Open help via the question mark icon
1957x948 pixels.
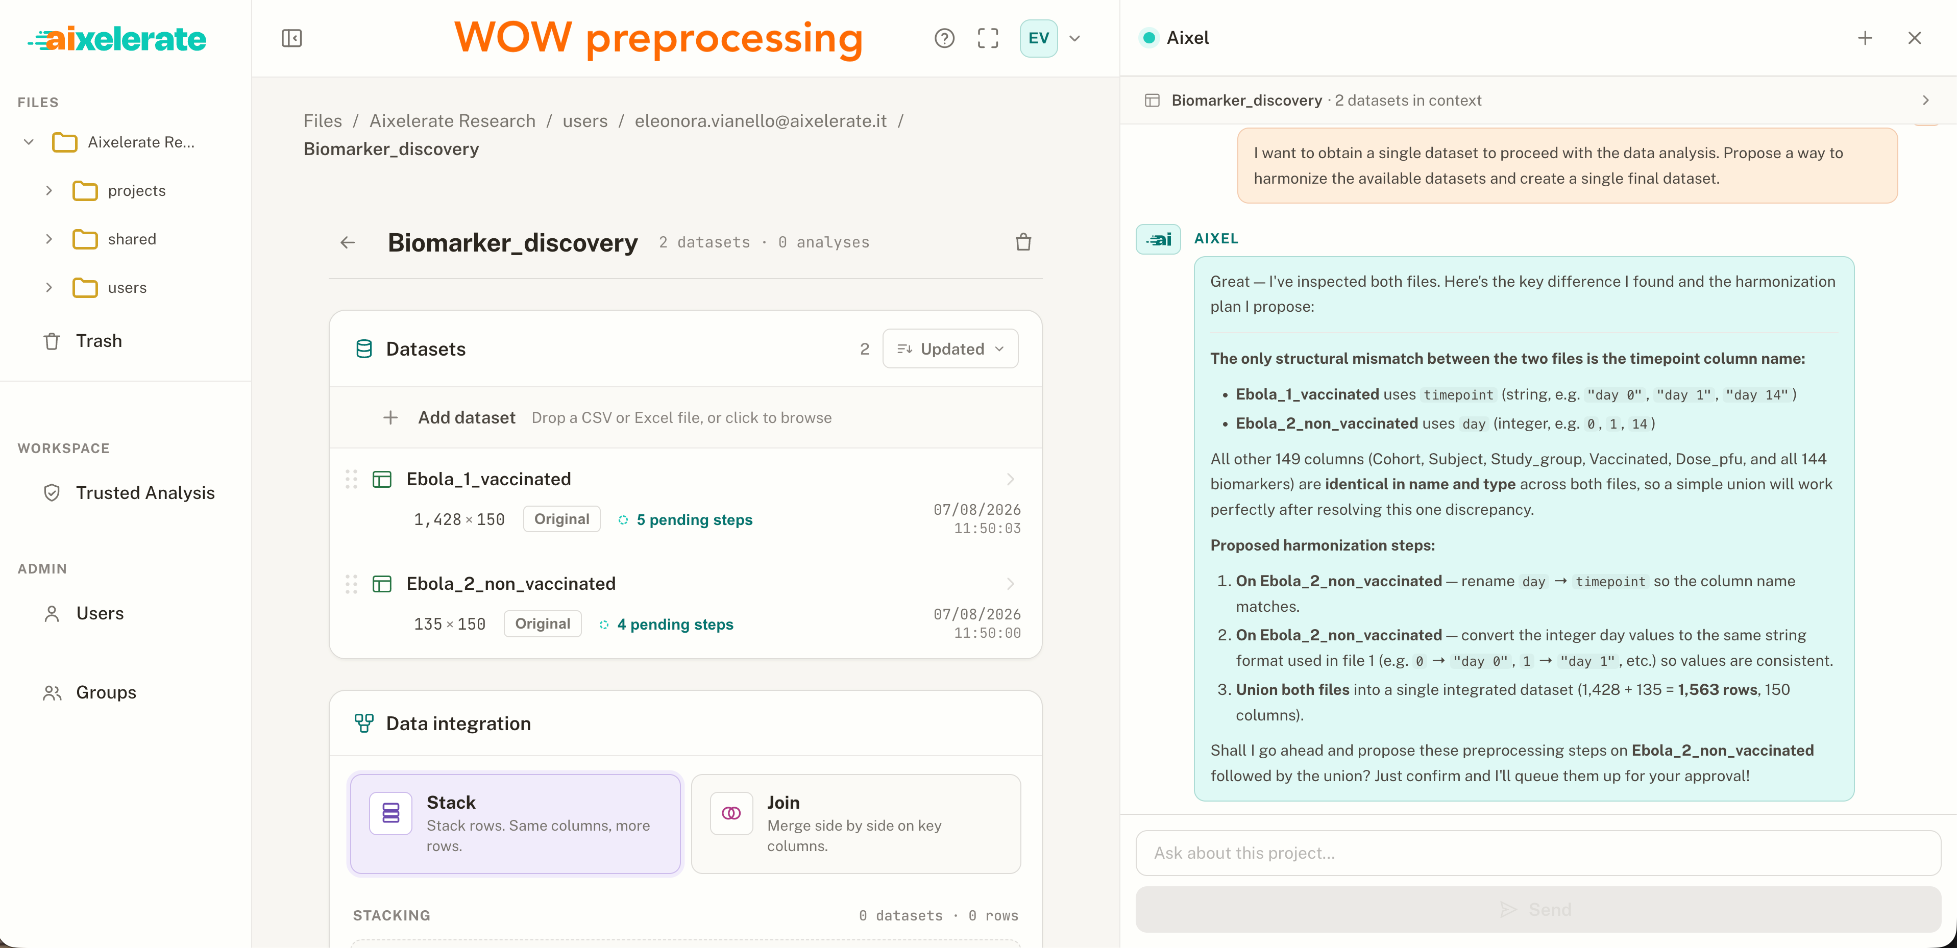944,38
